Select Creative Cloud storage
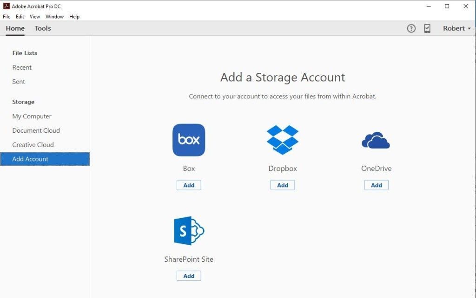Image resolution: width=476 pixels, height=298 pixels. [x=45, y=145]
